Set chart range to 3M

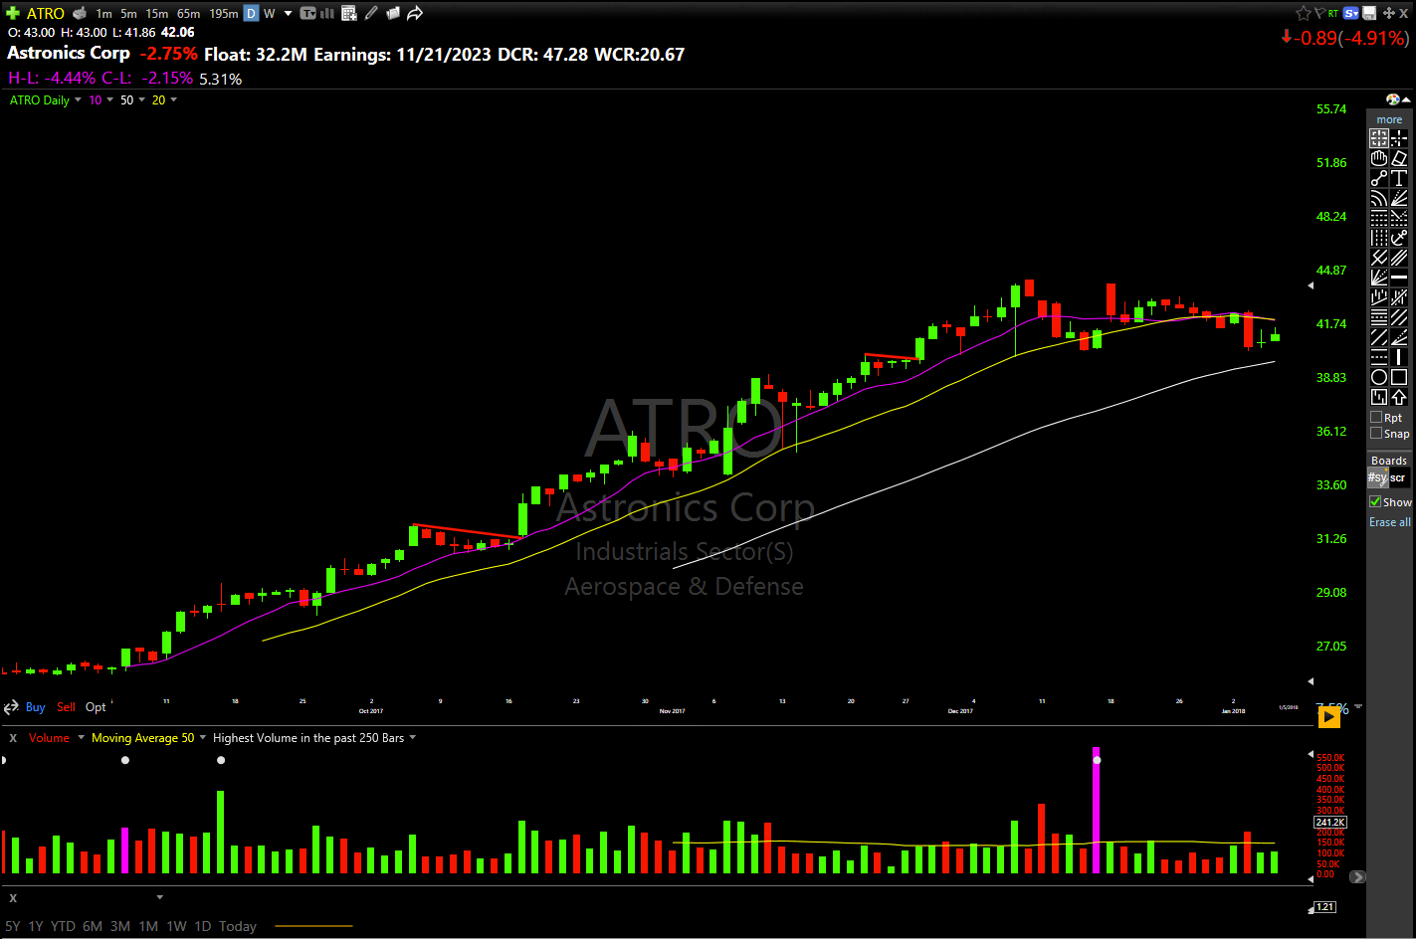[120, 926]
